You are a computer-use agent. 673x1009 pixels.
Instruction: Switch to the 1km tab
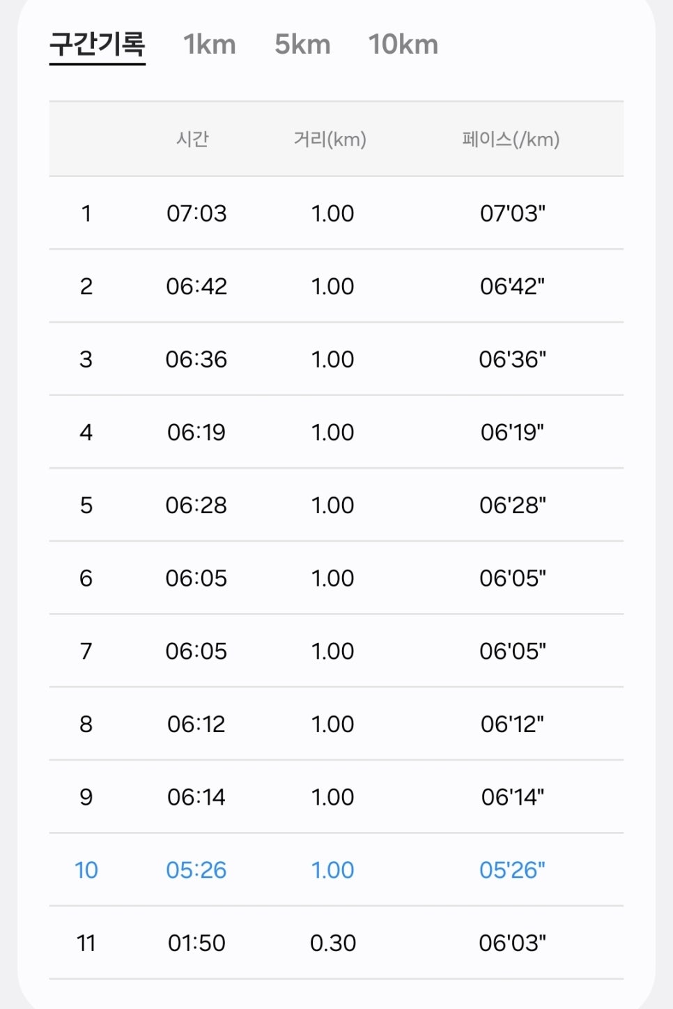(209, 45)
